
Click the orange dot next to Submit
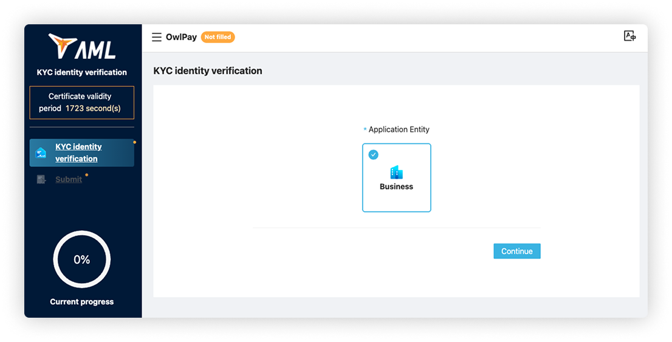[87, 175]
